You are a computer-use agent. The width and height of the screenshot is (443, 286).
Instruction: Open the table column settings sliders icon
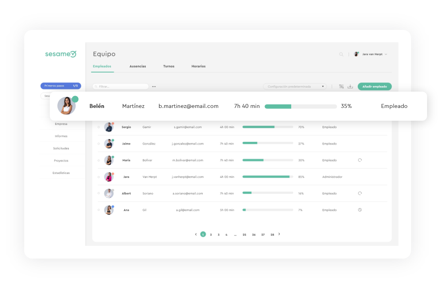point(341,86)
